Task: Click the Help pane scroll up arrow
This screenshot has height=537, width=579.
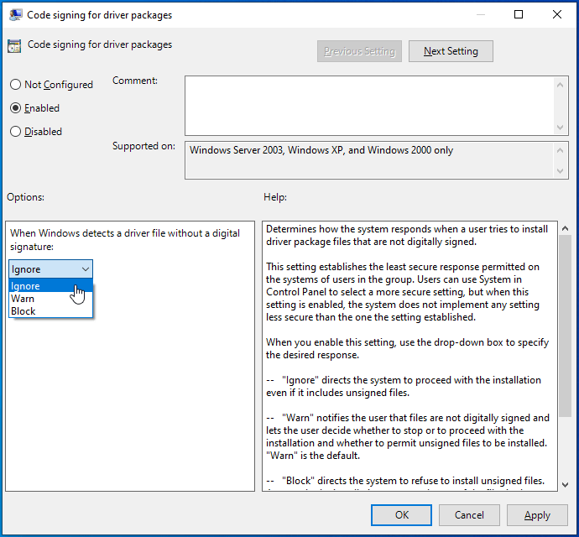Action: [565, 228]
